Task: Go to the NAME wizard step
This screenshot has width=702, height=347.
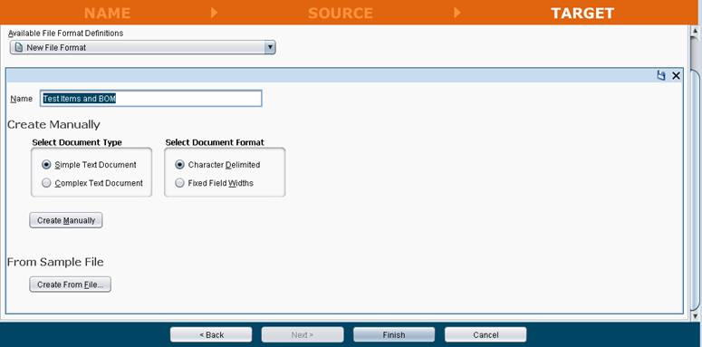Action: [107, 13]
